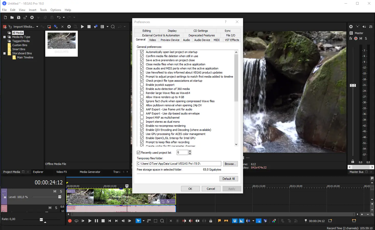375x230 pixels.
Task: Cancel the Preferences dialog
Action: pyautogui.click(x=211, y=189)
